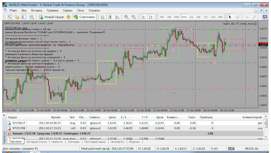Click the terminal list scrollbar down arrow
Image resolution: width=271 pixels, height=153 pixels.
click(266, 137)
